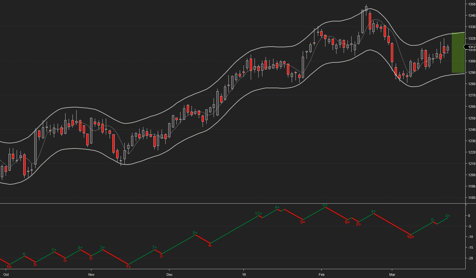Click the 1300 price axis label
Viewport: 476px width, 278px height.
472,61
